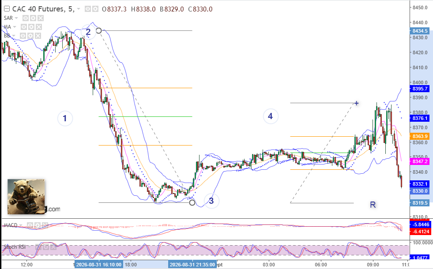Remove the SAR indicator
This screenshot has height=269, width=433.
pyautogui.click(x=40, y=18)
